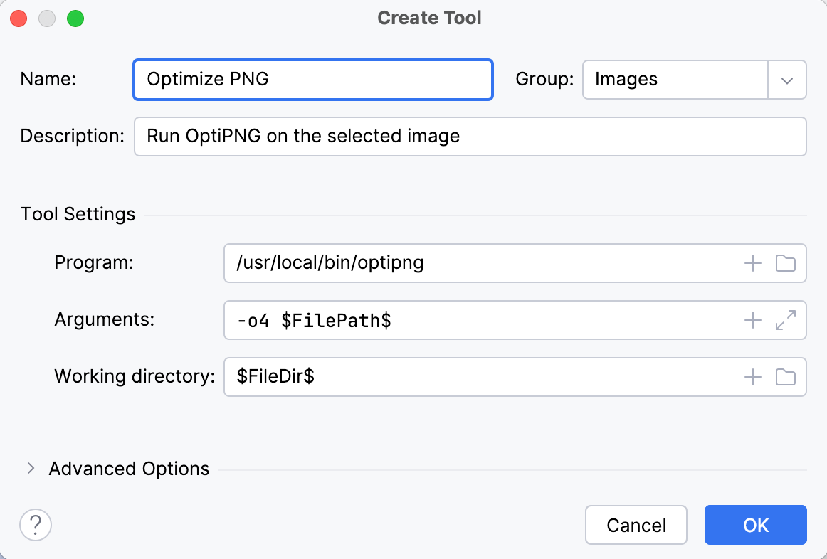Screen dimensions: 827x559
Task: Confirm tool creation with OK
Action: [755, 525]
